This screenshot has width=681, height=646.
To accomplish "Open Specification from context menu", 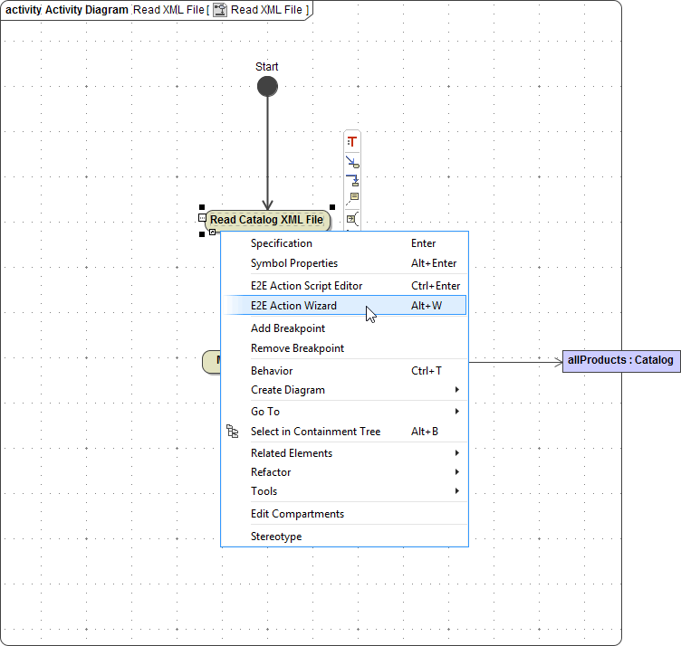I will tap(281, 243).
